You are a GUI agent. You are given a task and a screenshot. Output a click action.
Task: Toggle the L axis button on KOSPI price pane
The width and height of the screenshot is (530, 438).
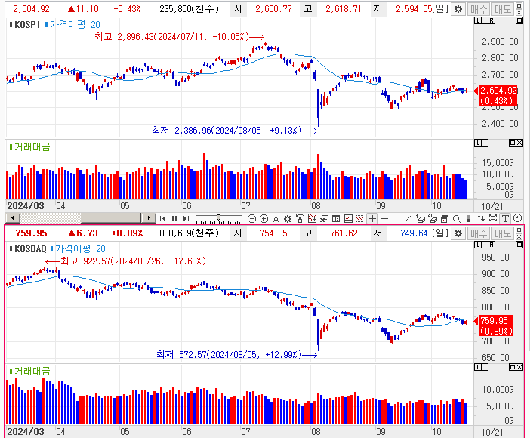point(478,20)
